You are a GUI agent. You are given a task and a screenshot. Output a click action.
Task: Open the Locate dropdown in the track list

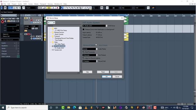pos(28,26)
